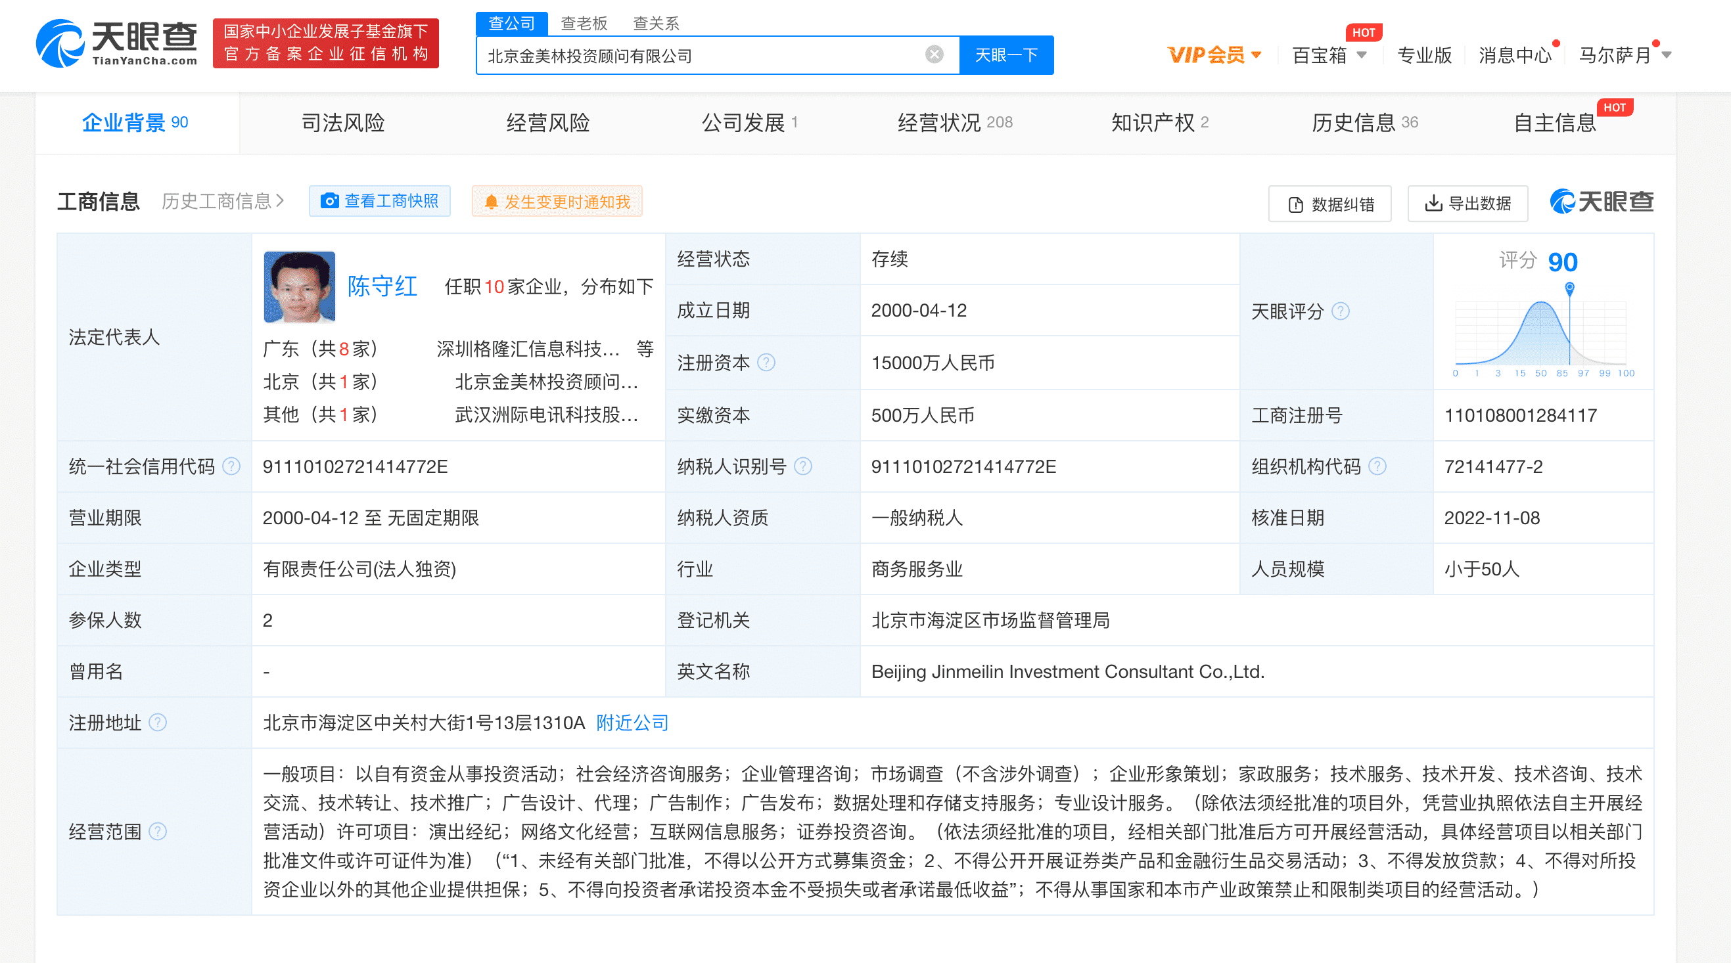Open the 历史信息 tab
The width and height of the screenshot is (1731, 963).
pos(1365,122)
